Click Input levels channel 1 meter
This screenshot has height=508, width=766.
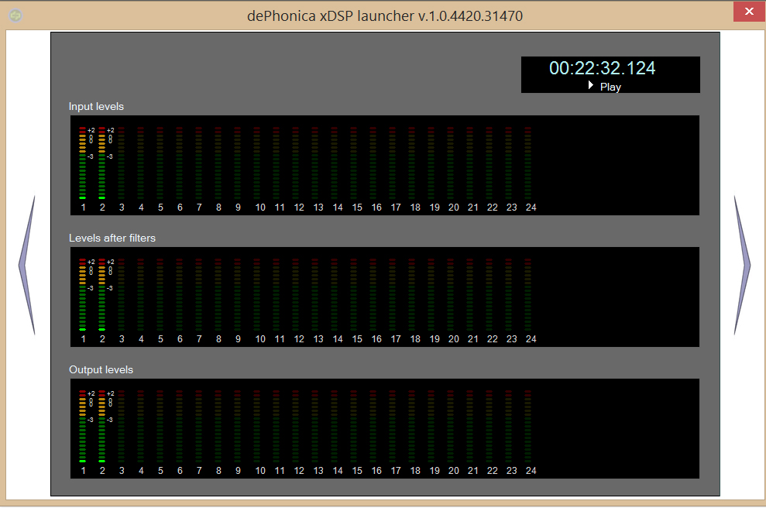click(x=83, y=163)
